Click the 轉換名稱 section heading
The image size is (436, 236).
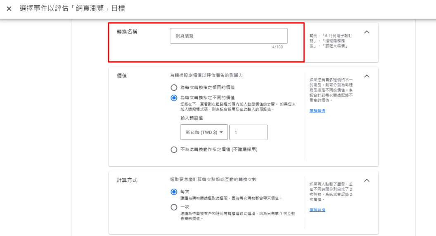(x=127, y=31)
